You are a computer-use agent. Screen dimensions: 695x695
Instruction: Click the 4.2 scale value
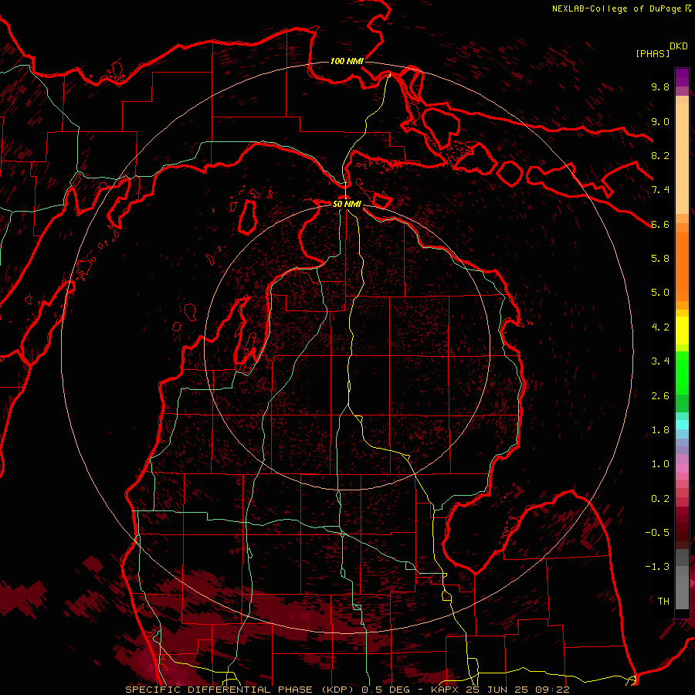coord(660,327)
